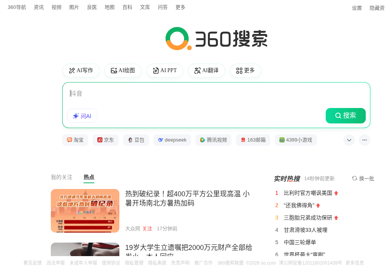
Task: Open AI翻译 tool
Action: tap(206, 71)
